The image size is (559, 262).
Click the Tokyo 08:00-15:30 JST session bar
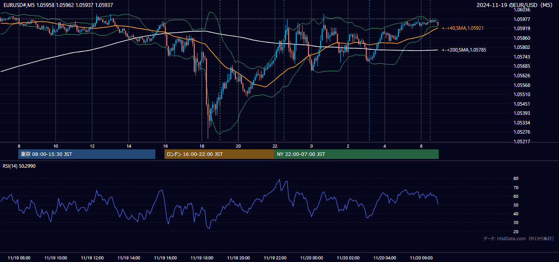[x=87, y=154]
